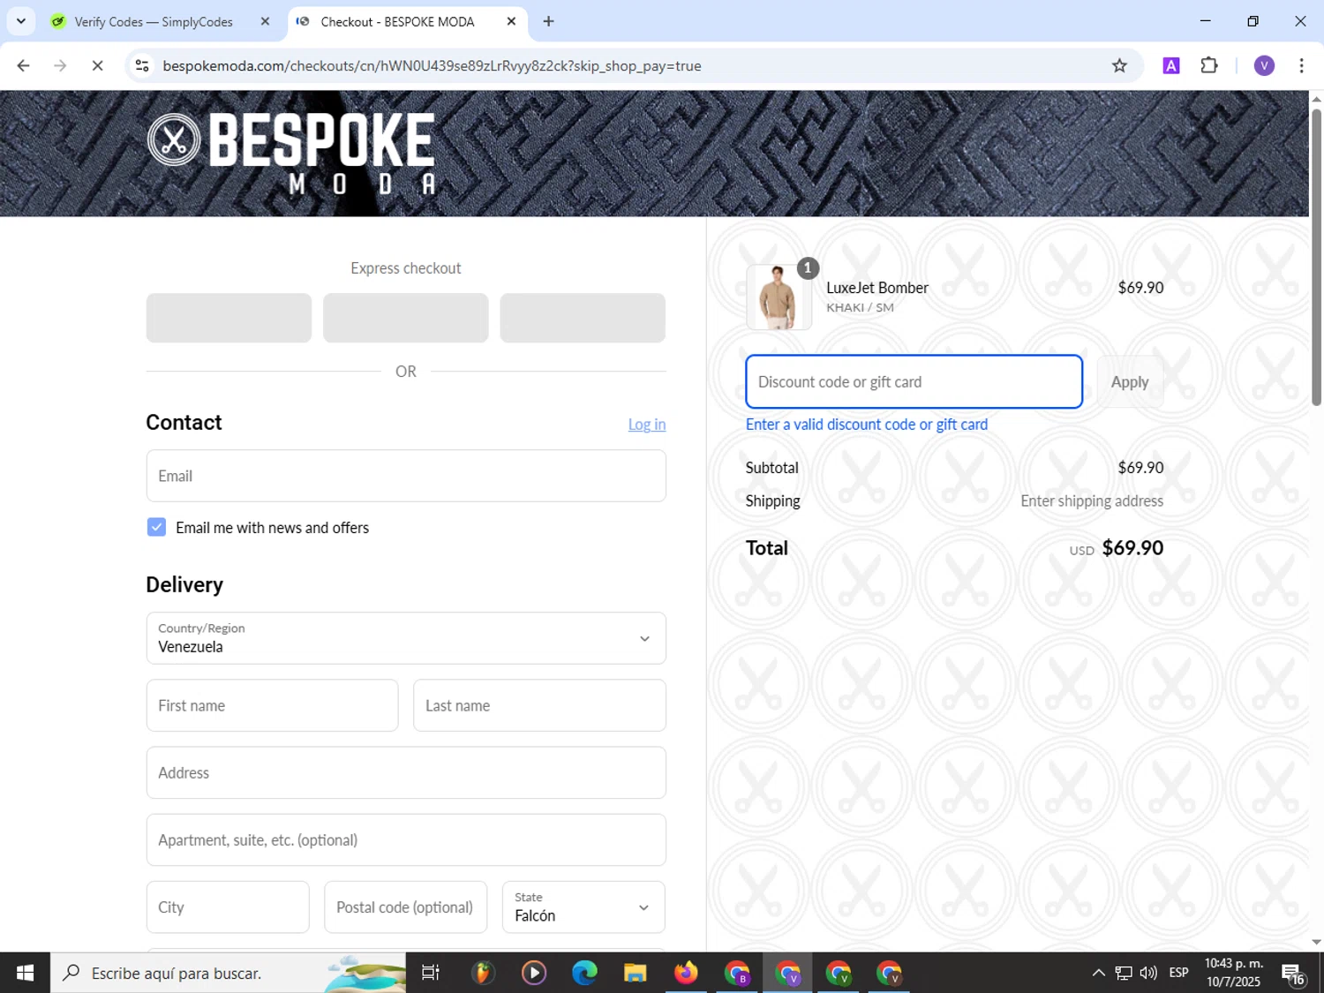
Task: Open Task View in the taskbar
Action: click(431, 973)
